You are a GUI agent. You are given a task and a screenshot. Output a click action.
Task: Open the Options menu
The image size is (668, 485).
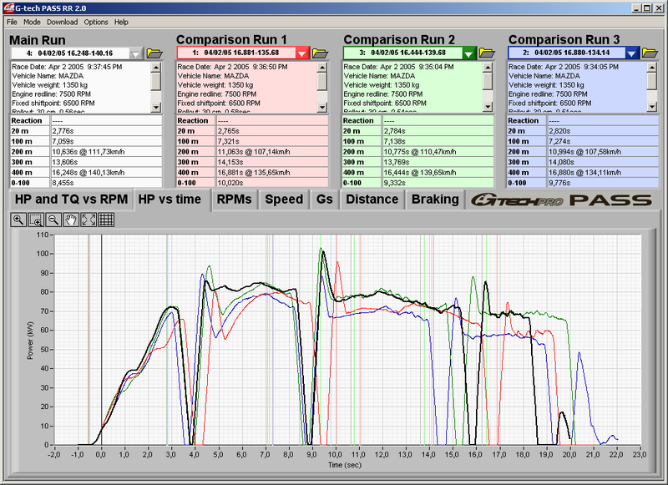tap(96, 23)
